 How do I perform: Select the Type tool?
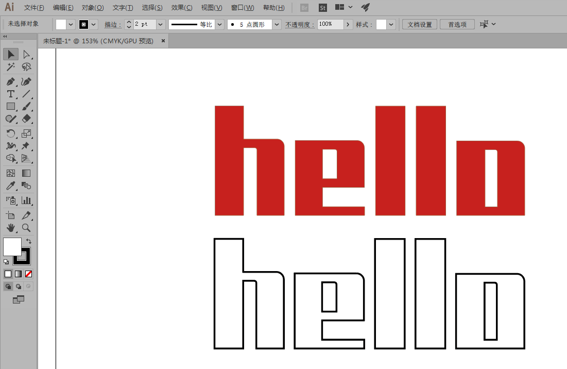(11, 94)
